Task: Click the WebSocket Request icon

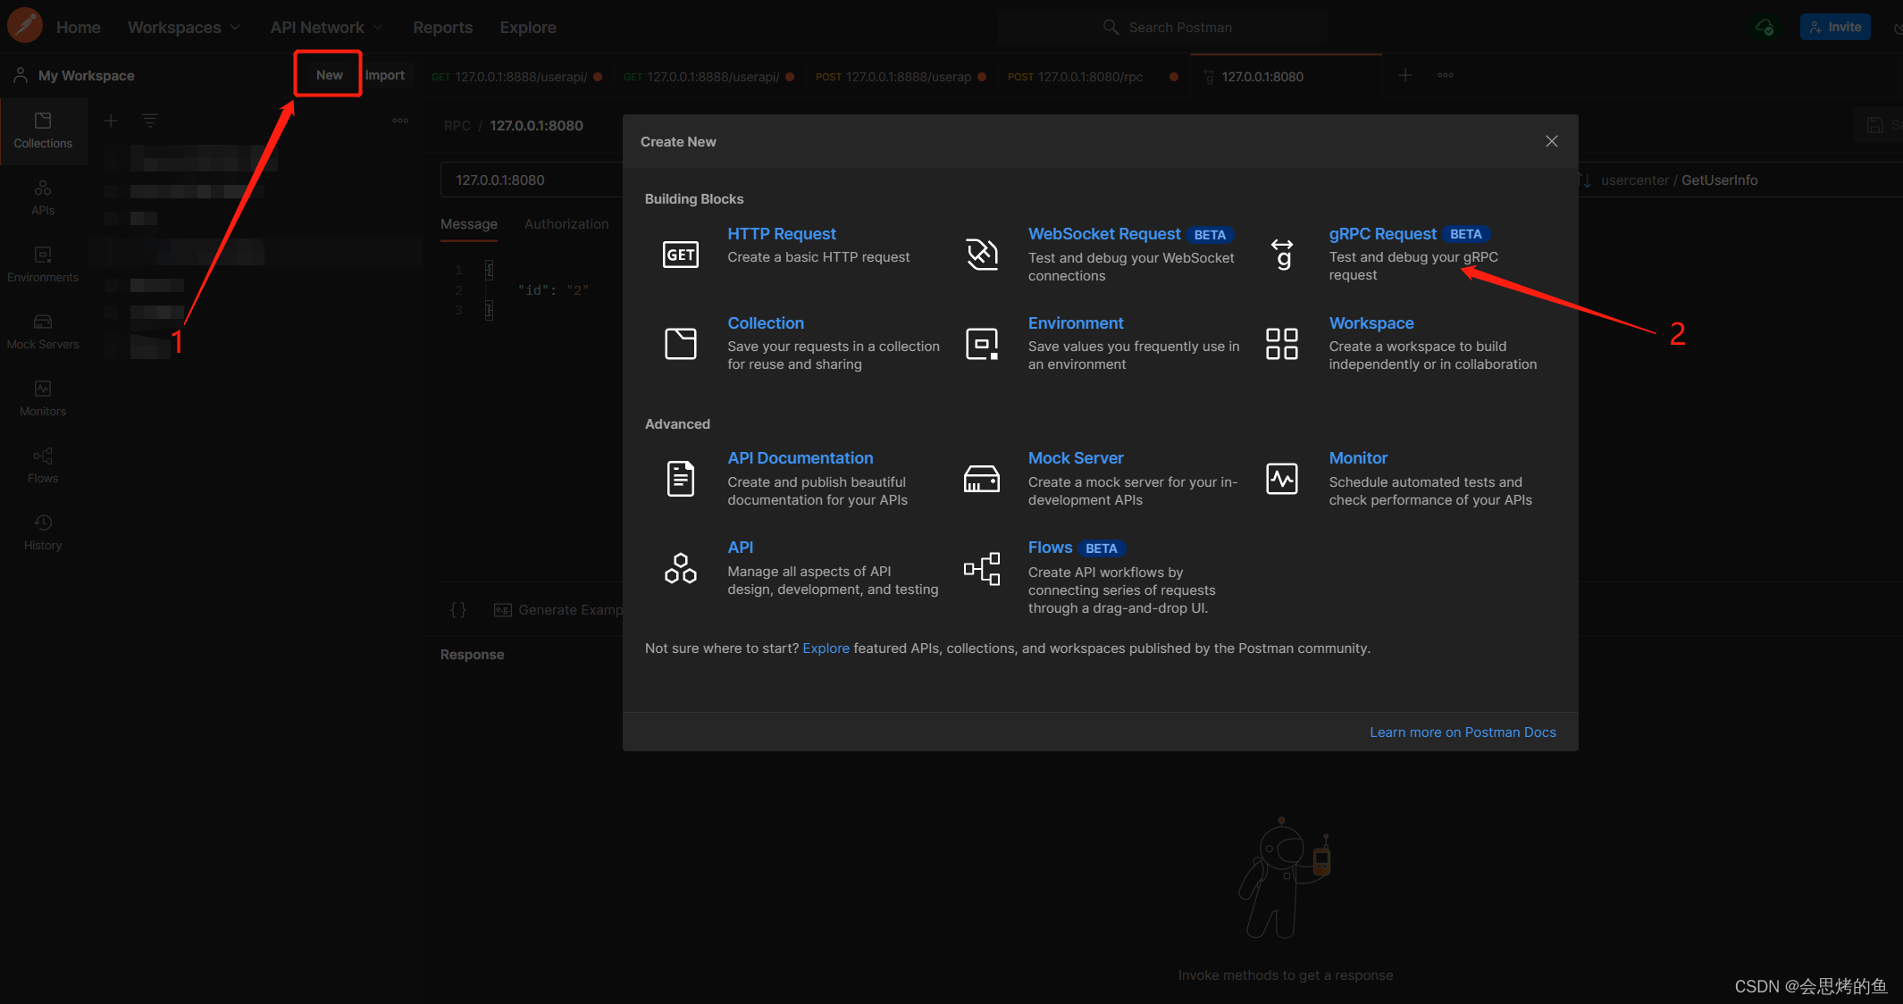Action: (x=981, y=255)
